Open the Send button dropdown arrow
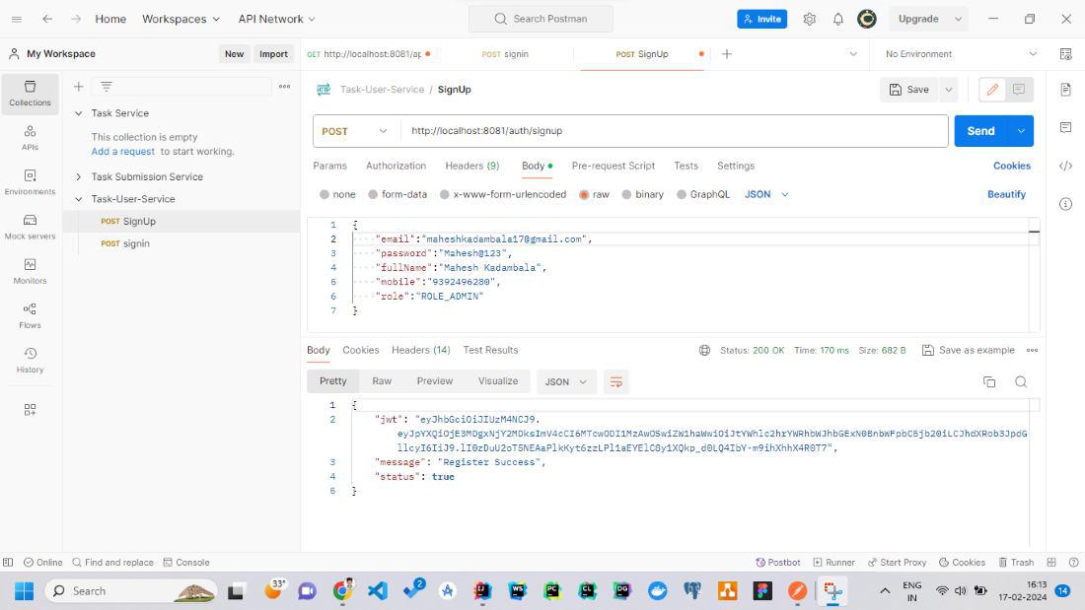Viewport: 1085px width, 610px height. click(1021, 131)
